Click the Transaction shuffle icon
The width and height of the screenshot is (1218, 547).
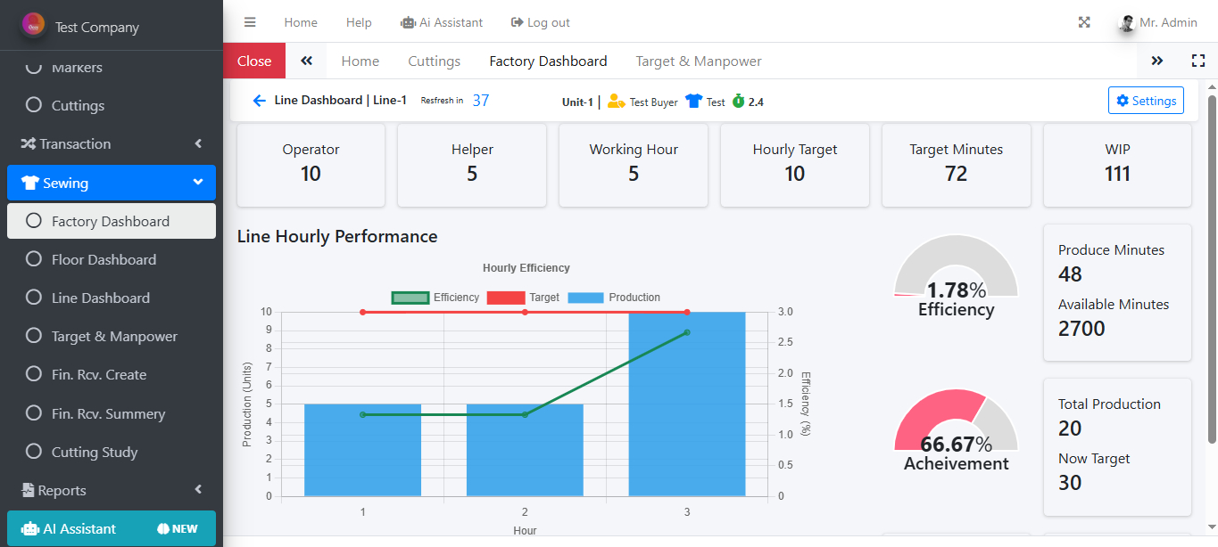[x=29, y=143]
